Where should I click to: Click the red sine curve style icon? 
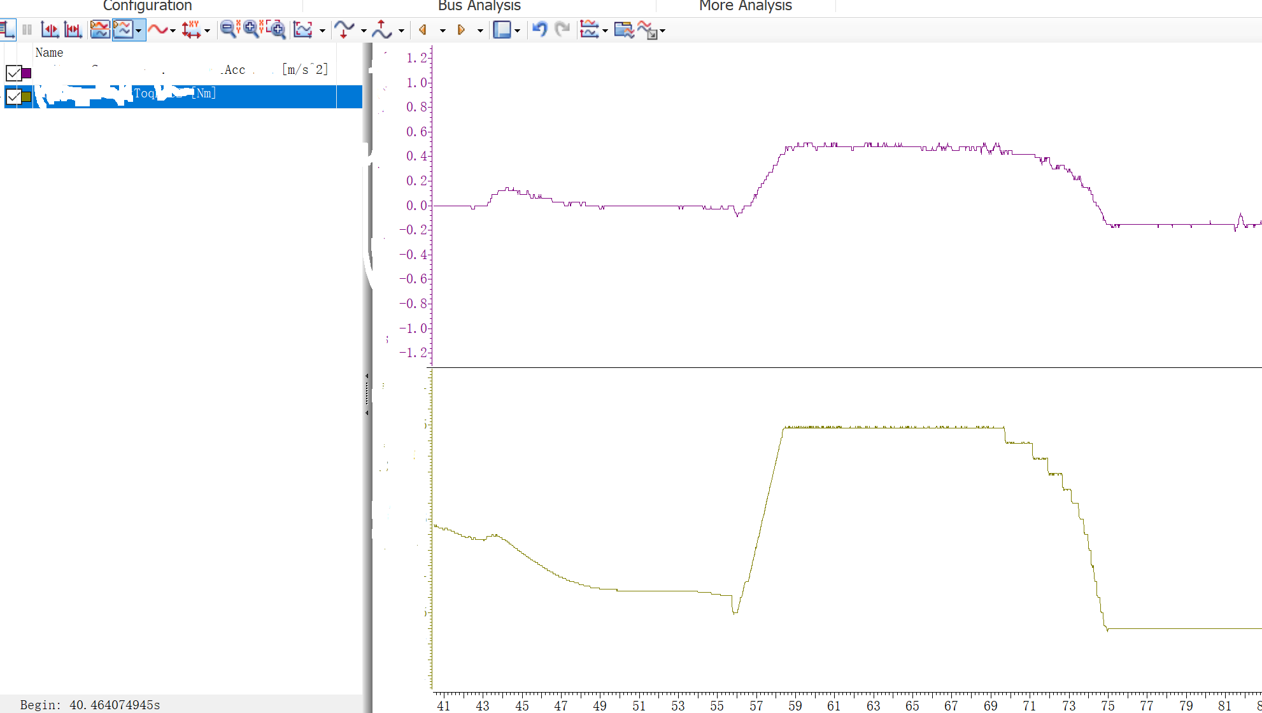(x=157, y=30)
